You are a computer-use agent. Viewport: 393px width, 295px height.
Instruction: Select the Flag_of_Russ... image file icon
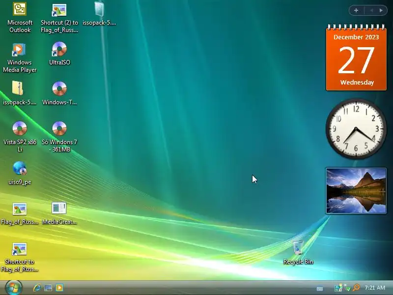[x=20, y=214]
